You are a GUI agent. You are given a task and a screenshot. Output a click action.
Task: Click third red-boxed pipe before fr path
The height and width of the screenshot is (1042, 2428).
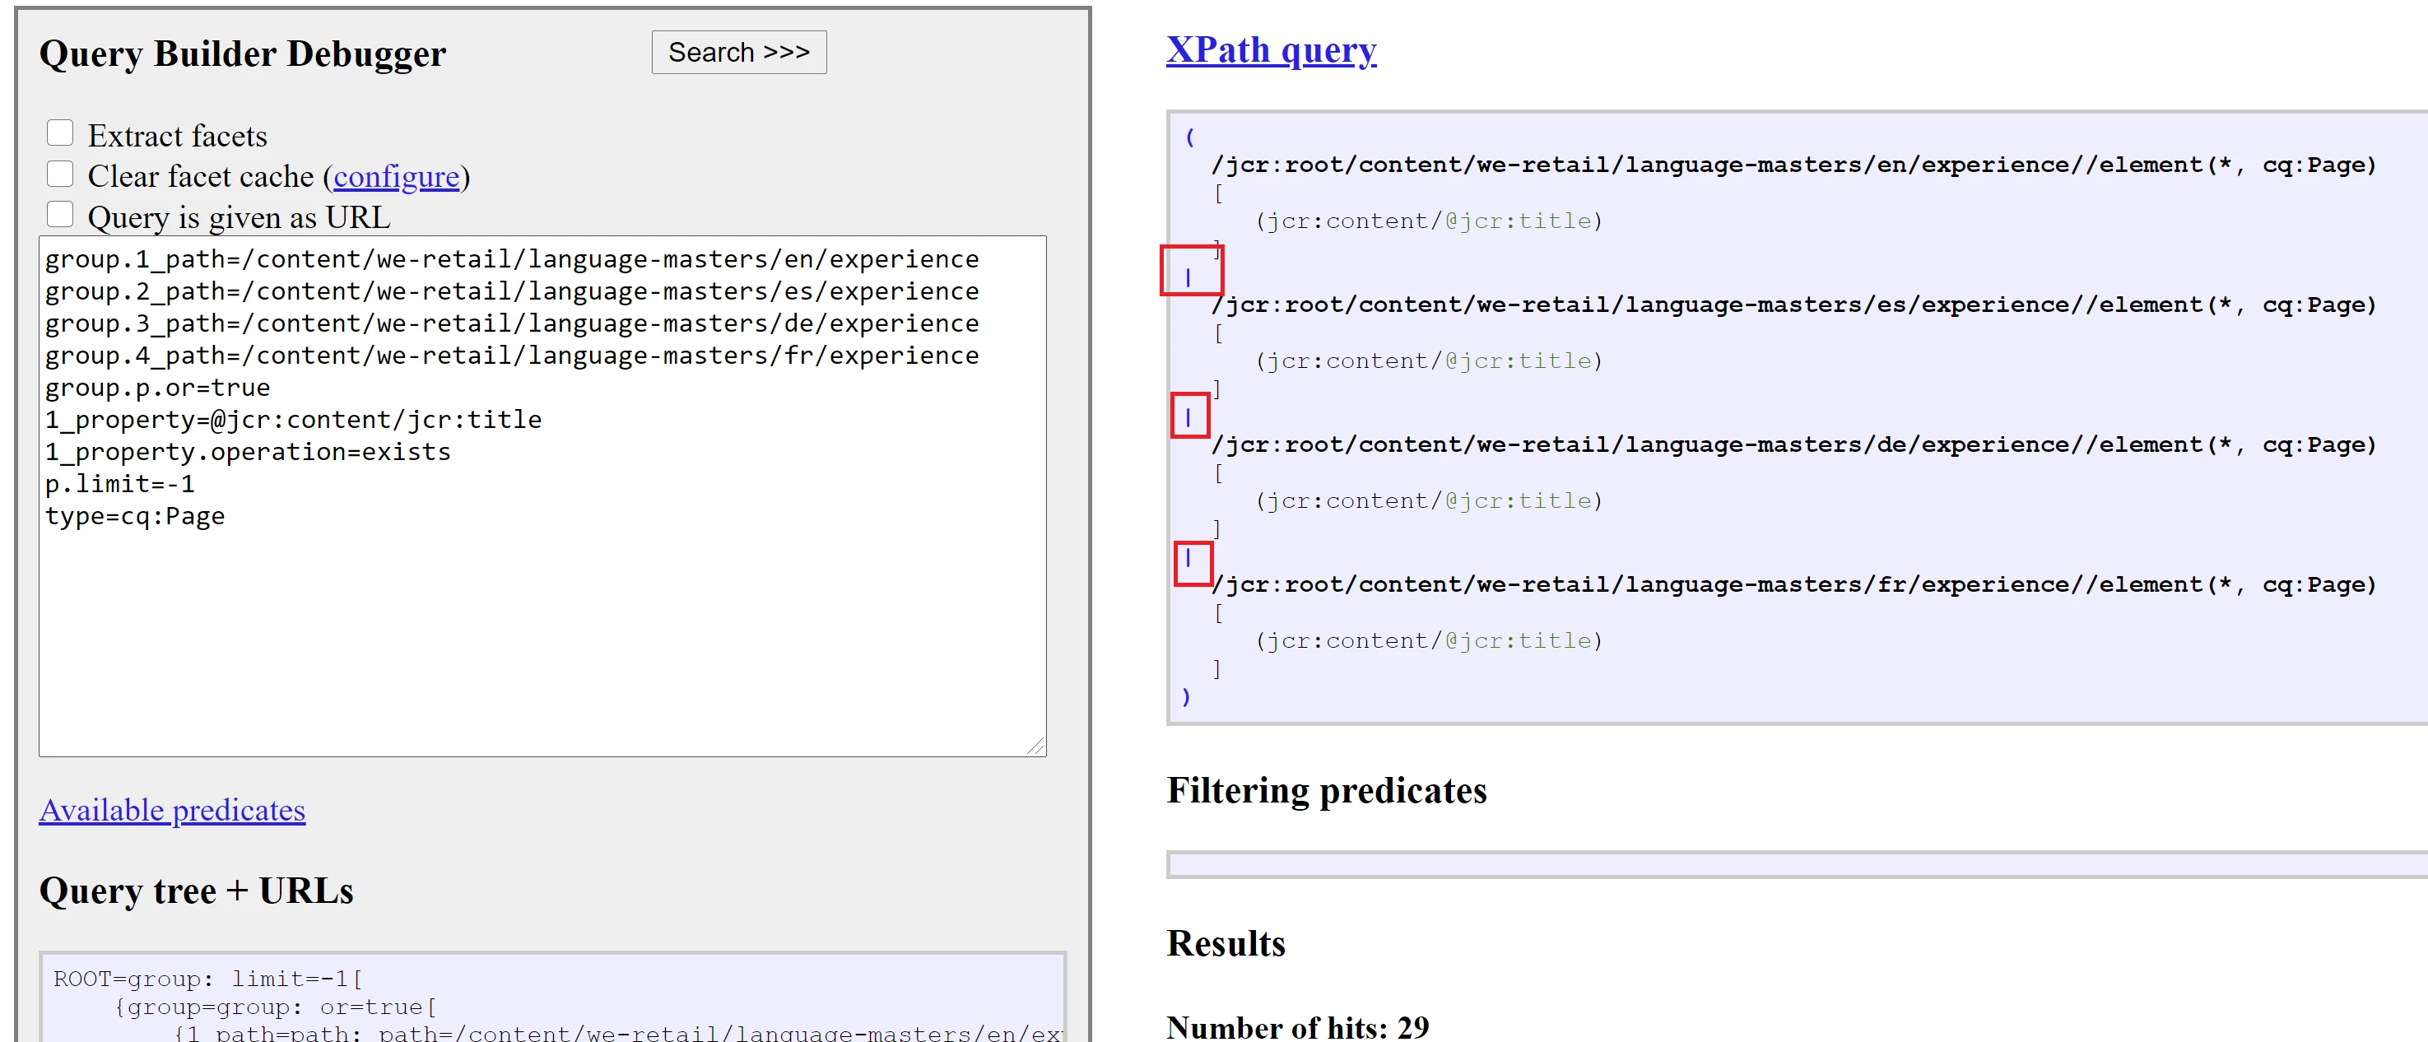click(x=1188, y=558)
